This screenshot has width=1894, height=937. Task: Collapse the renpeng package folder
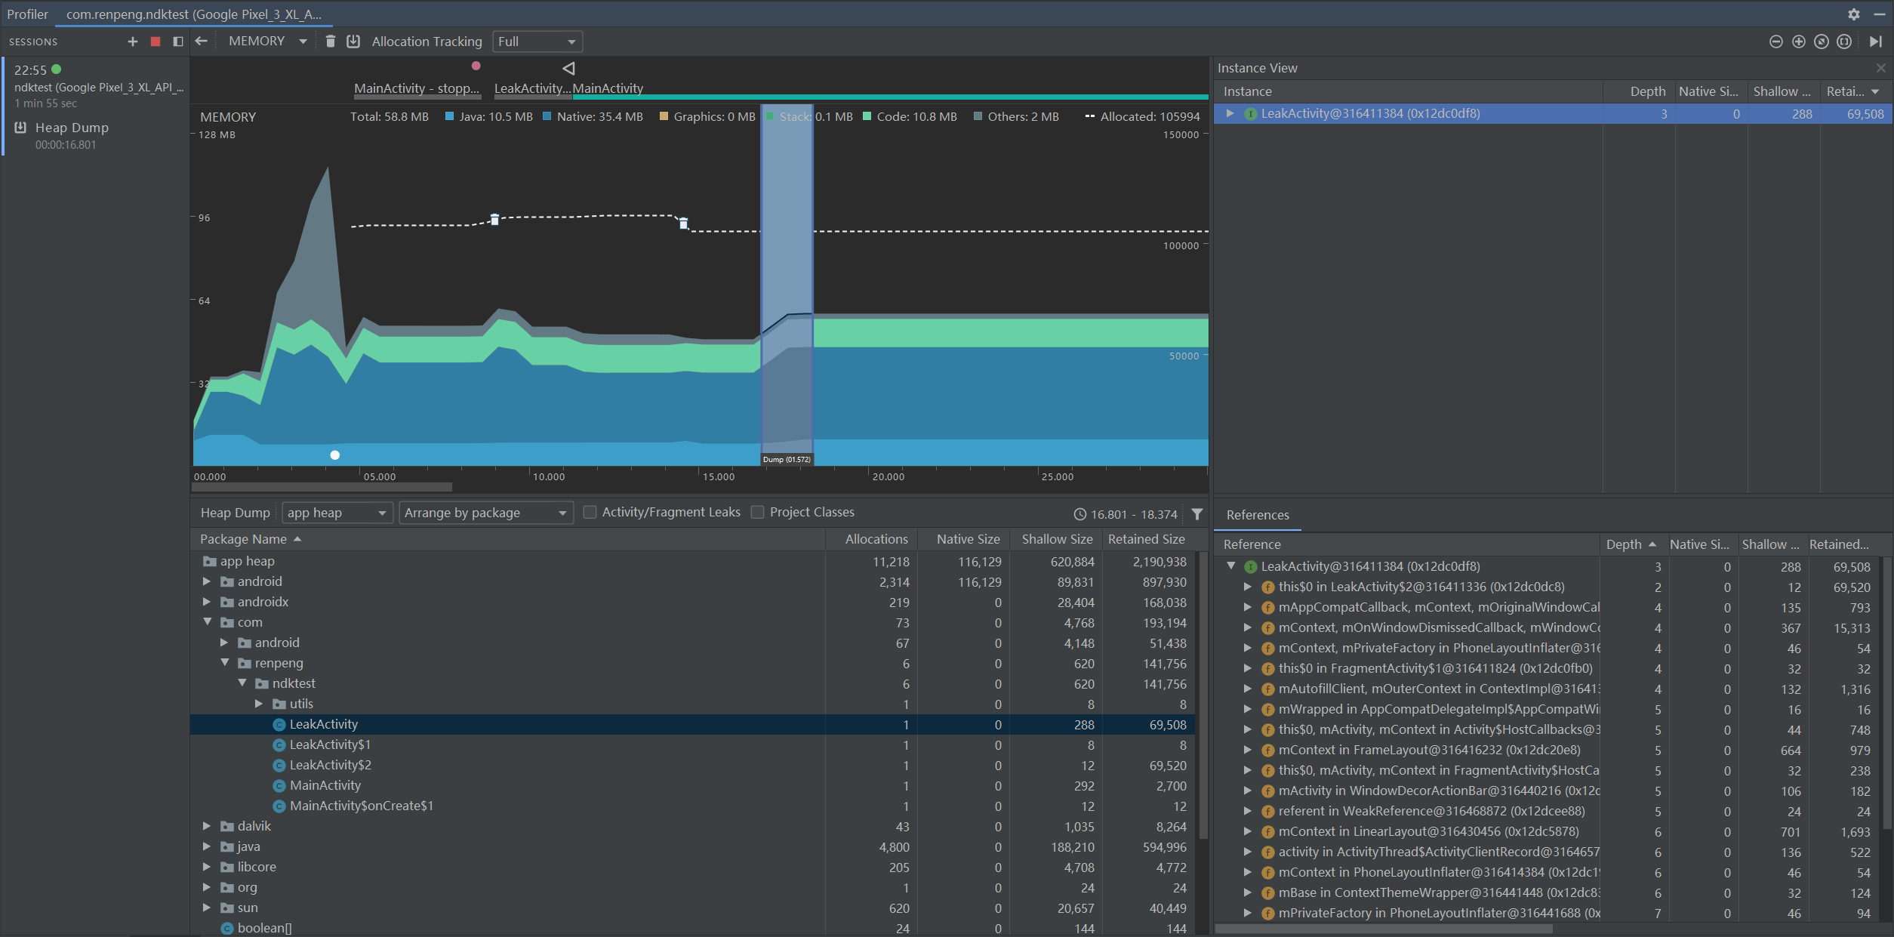click(225, 662)
